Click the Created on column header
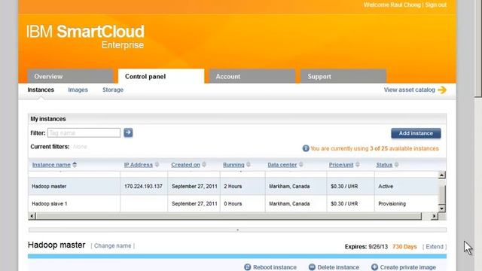482x271 pixels. 185,165
